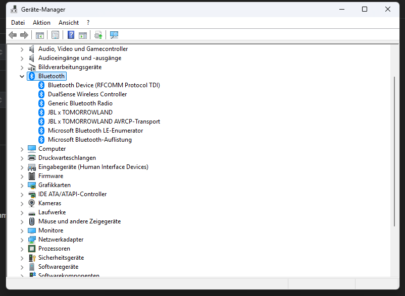Click the Sicherheitsgeräte key icon
The height and width of the screenshot is (296, 405).
[x=31, y=258]
